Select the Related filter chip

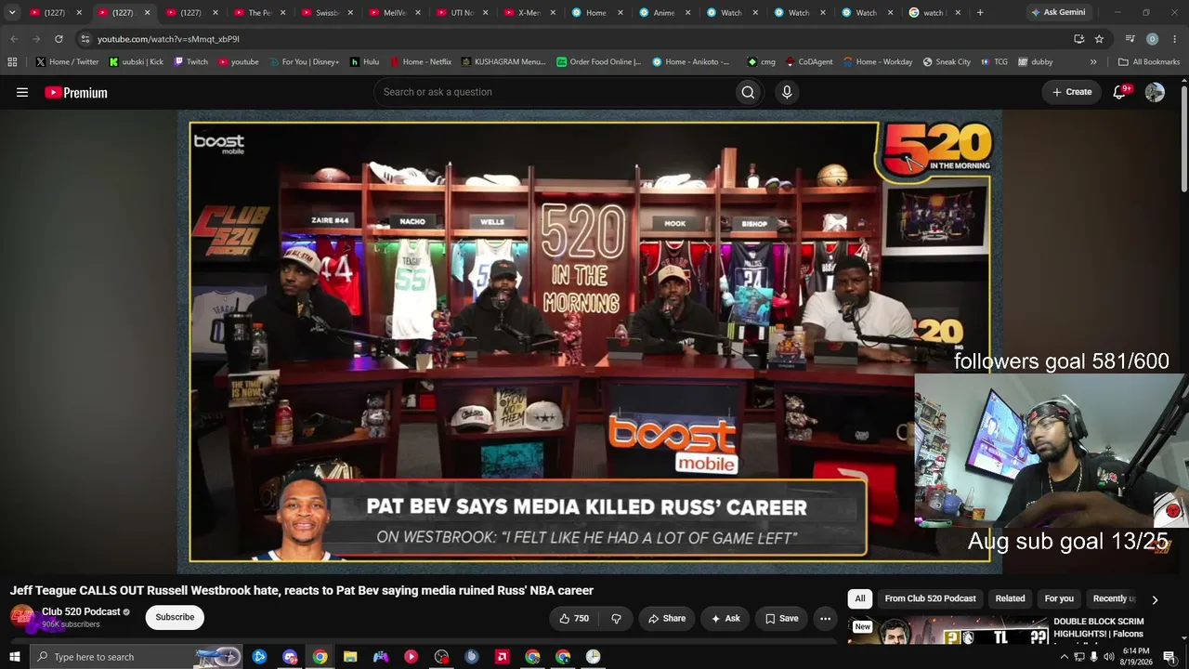tap(1010, 599)
